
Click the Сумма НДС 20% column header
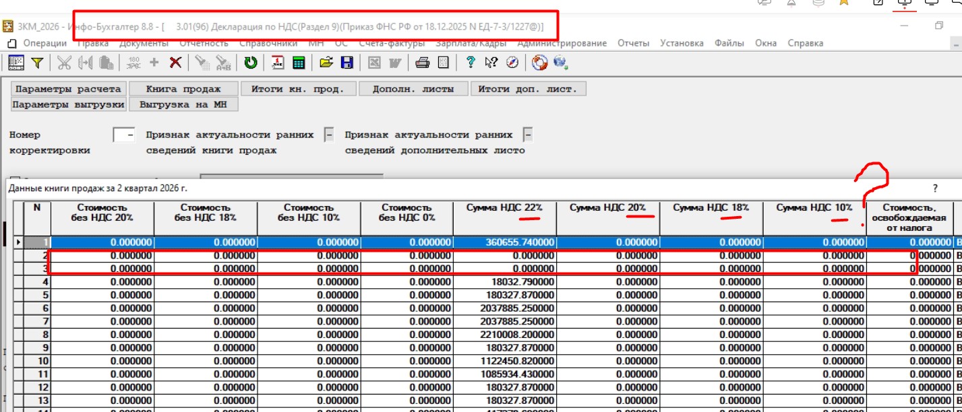pos(608,218)
